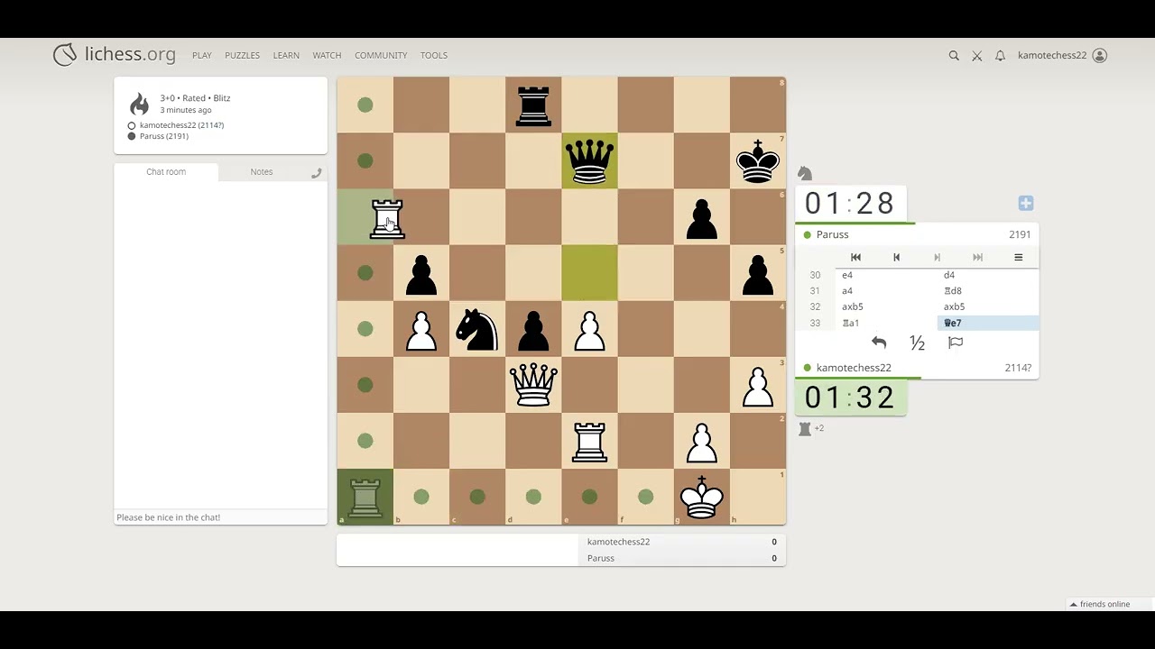Open the LEARN menu
The height and width of the screenshot is (649, 1155).
pyautogui.click(x=286, y=55)
